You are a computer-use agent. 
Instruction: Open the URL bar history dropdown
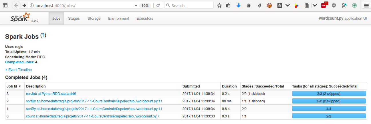[x=136, y=5]
